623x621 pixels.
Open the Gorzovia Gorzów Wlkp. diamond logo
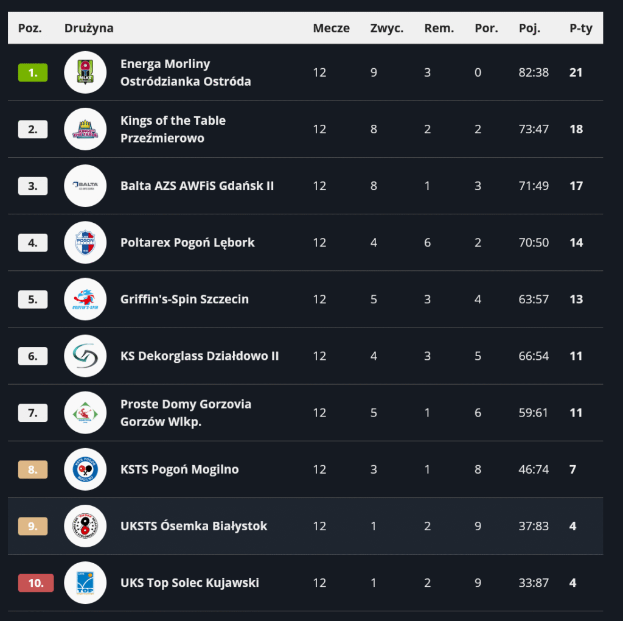[x=85, y=413]
